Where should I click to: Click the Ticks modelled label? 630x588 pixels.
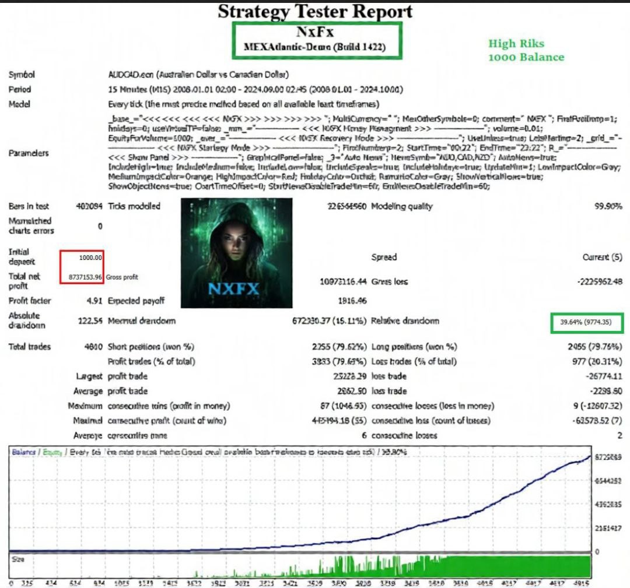134,206
